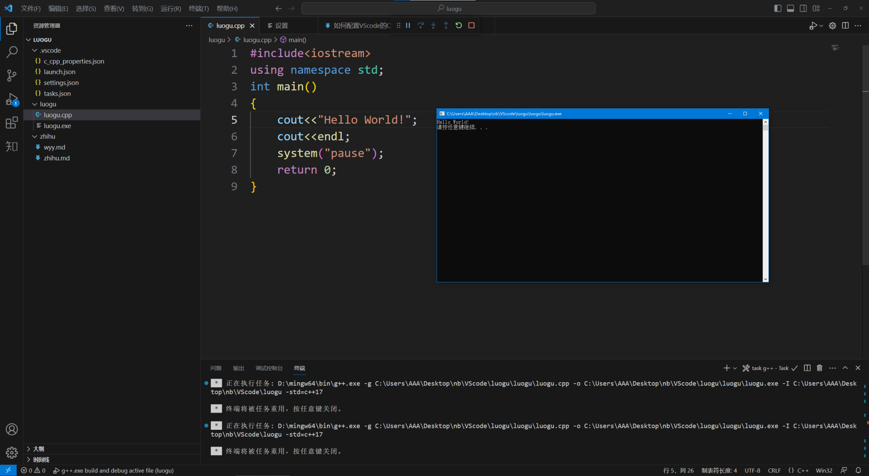Click the debug Step Over icon
This screenshot has width=869, height=476.
[x=420, y=25]
